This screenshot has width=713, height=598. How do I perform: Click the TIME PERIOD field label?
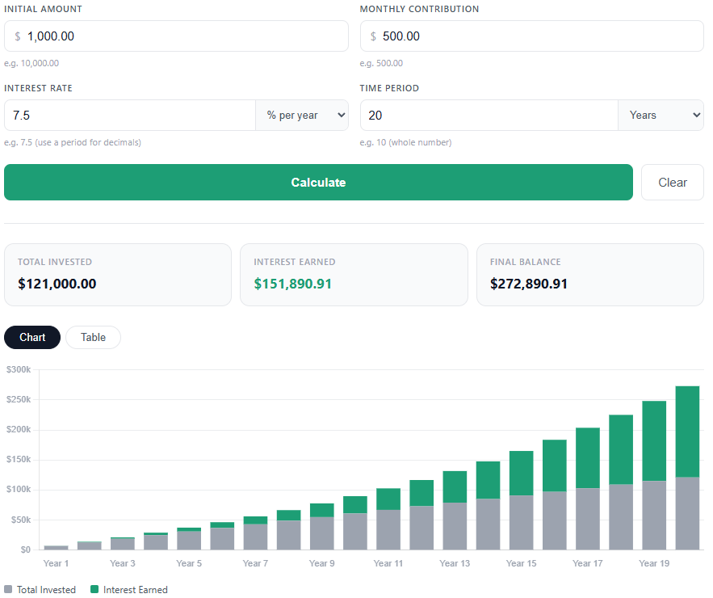click(389, 88)
